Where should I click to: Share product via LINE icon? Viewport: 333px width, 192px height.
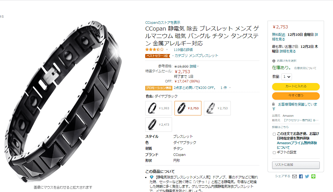pos(313,177)
